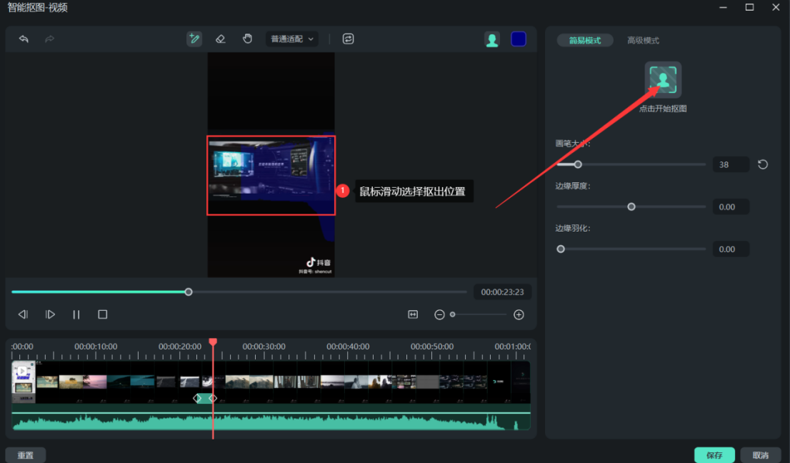Reset brush size with circular arrow

point(763,165)
